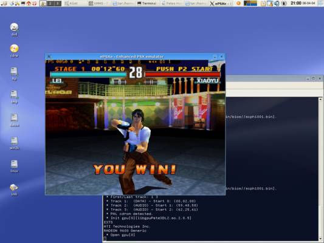Open the ftp drive desktop icon
Screen dimensions: 324x243
point(14,74)
